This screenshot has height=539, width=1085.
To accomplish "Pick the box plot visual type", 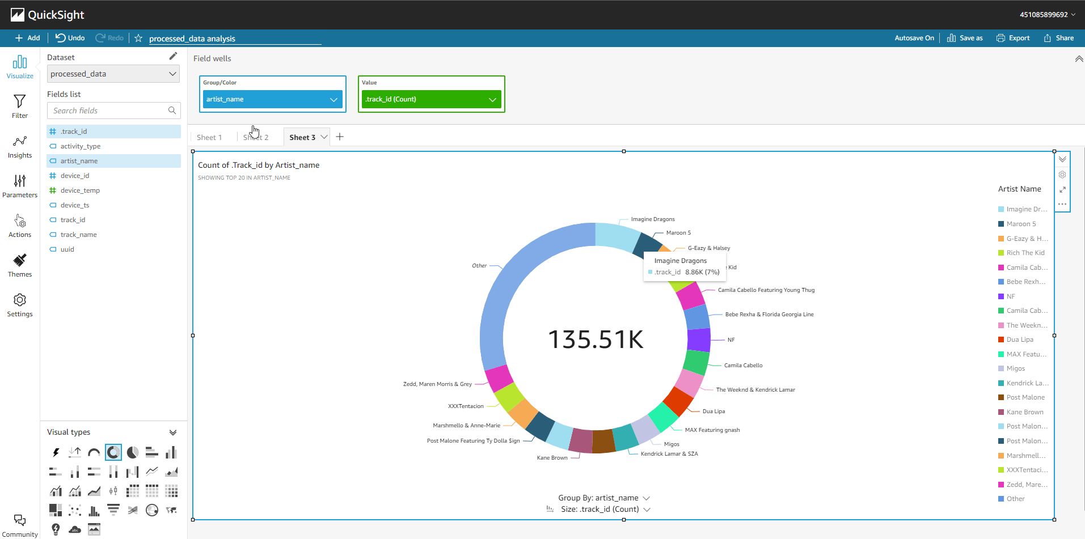I will coord(113,491).
